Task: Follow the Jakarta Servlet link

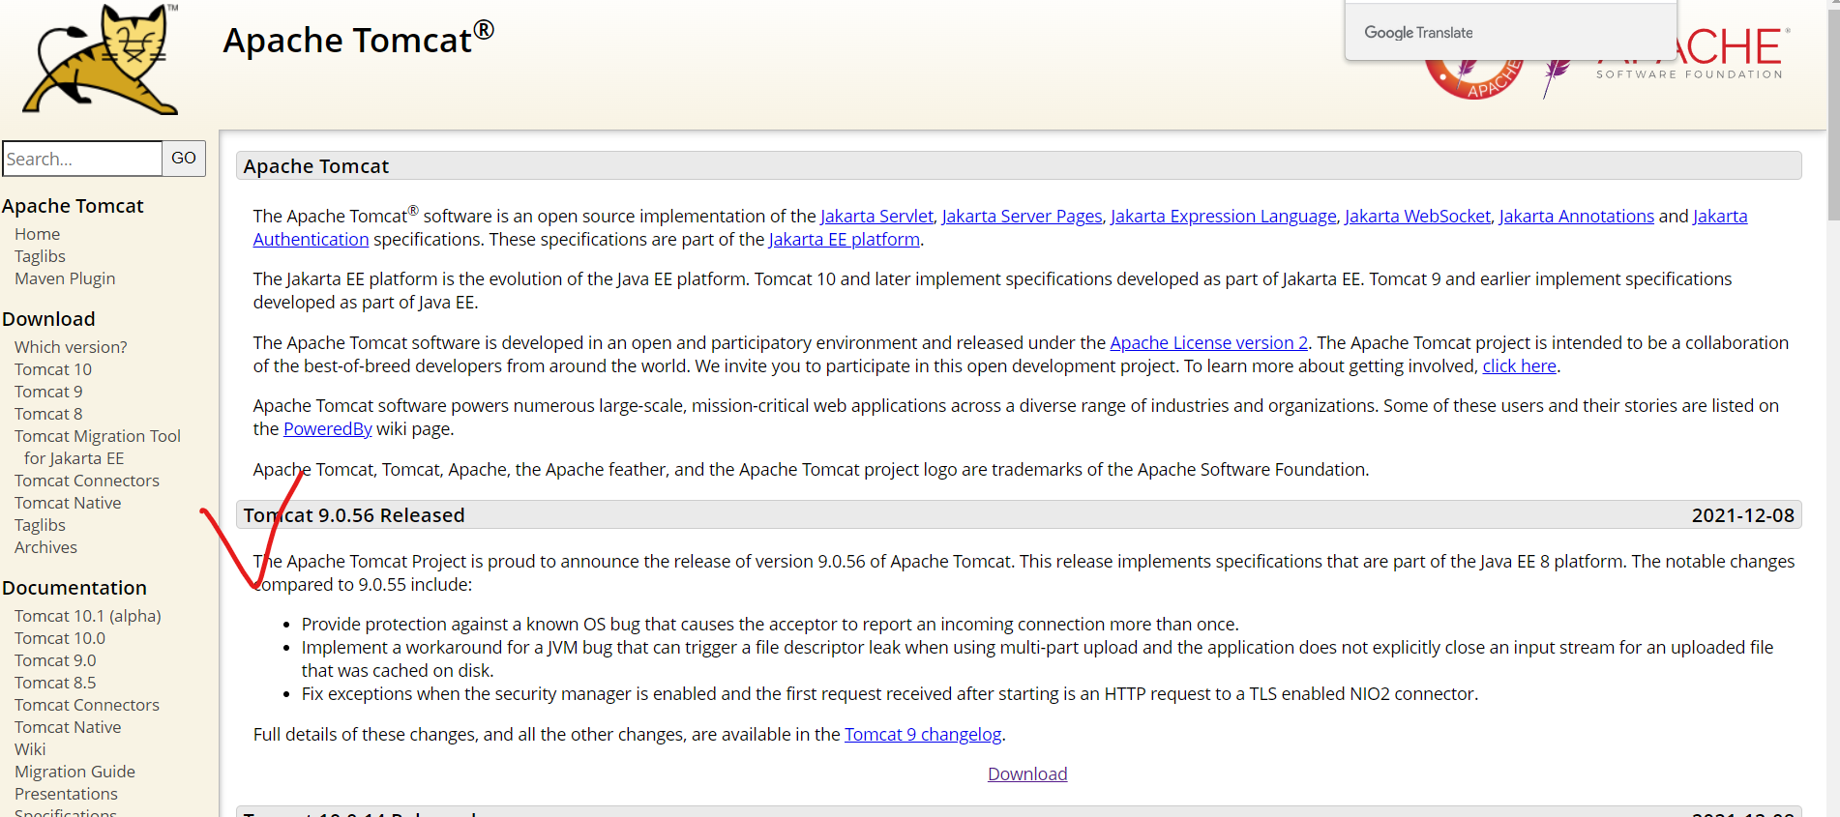Action: coord(876,217)
